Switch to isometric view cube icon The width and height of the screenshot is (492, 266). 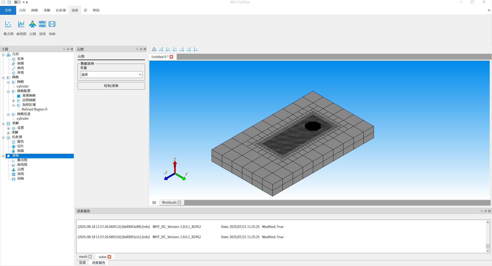[x=154, y=49]
